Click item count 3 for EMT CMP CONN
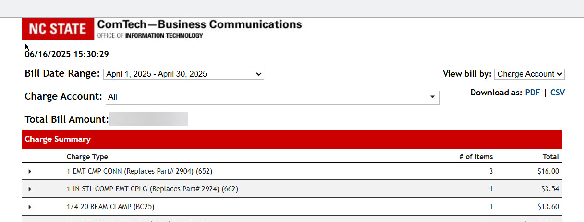Image resolution: width=584 pixels, height=222 pixels. coord(491,171)
